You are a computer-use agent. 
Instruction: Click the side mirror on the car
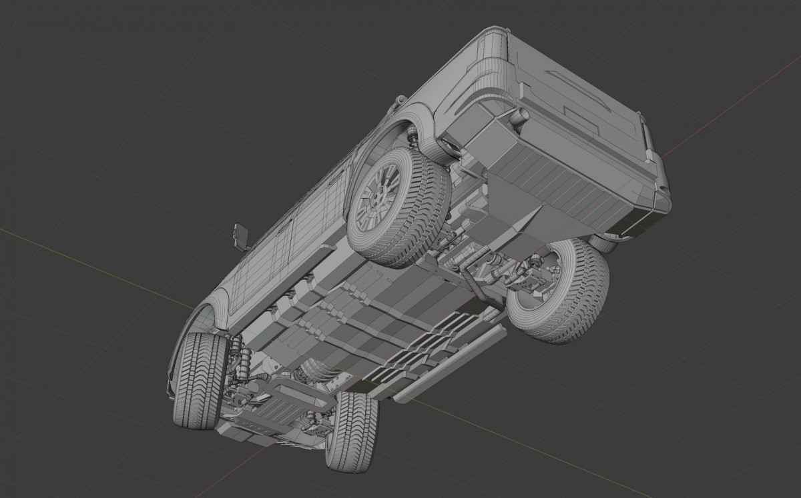coord(242,235)
